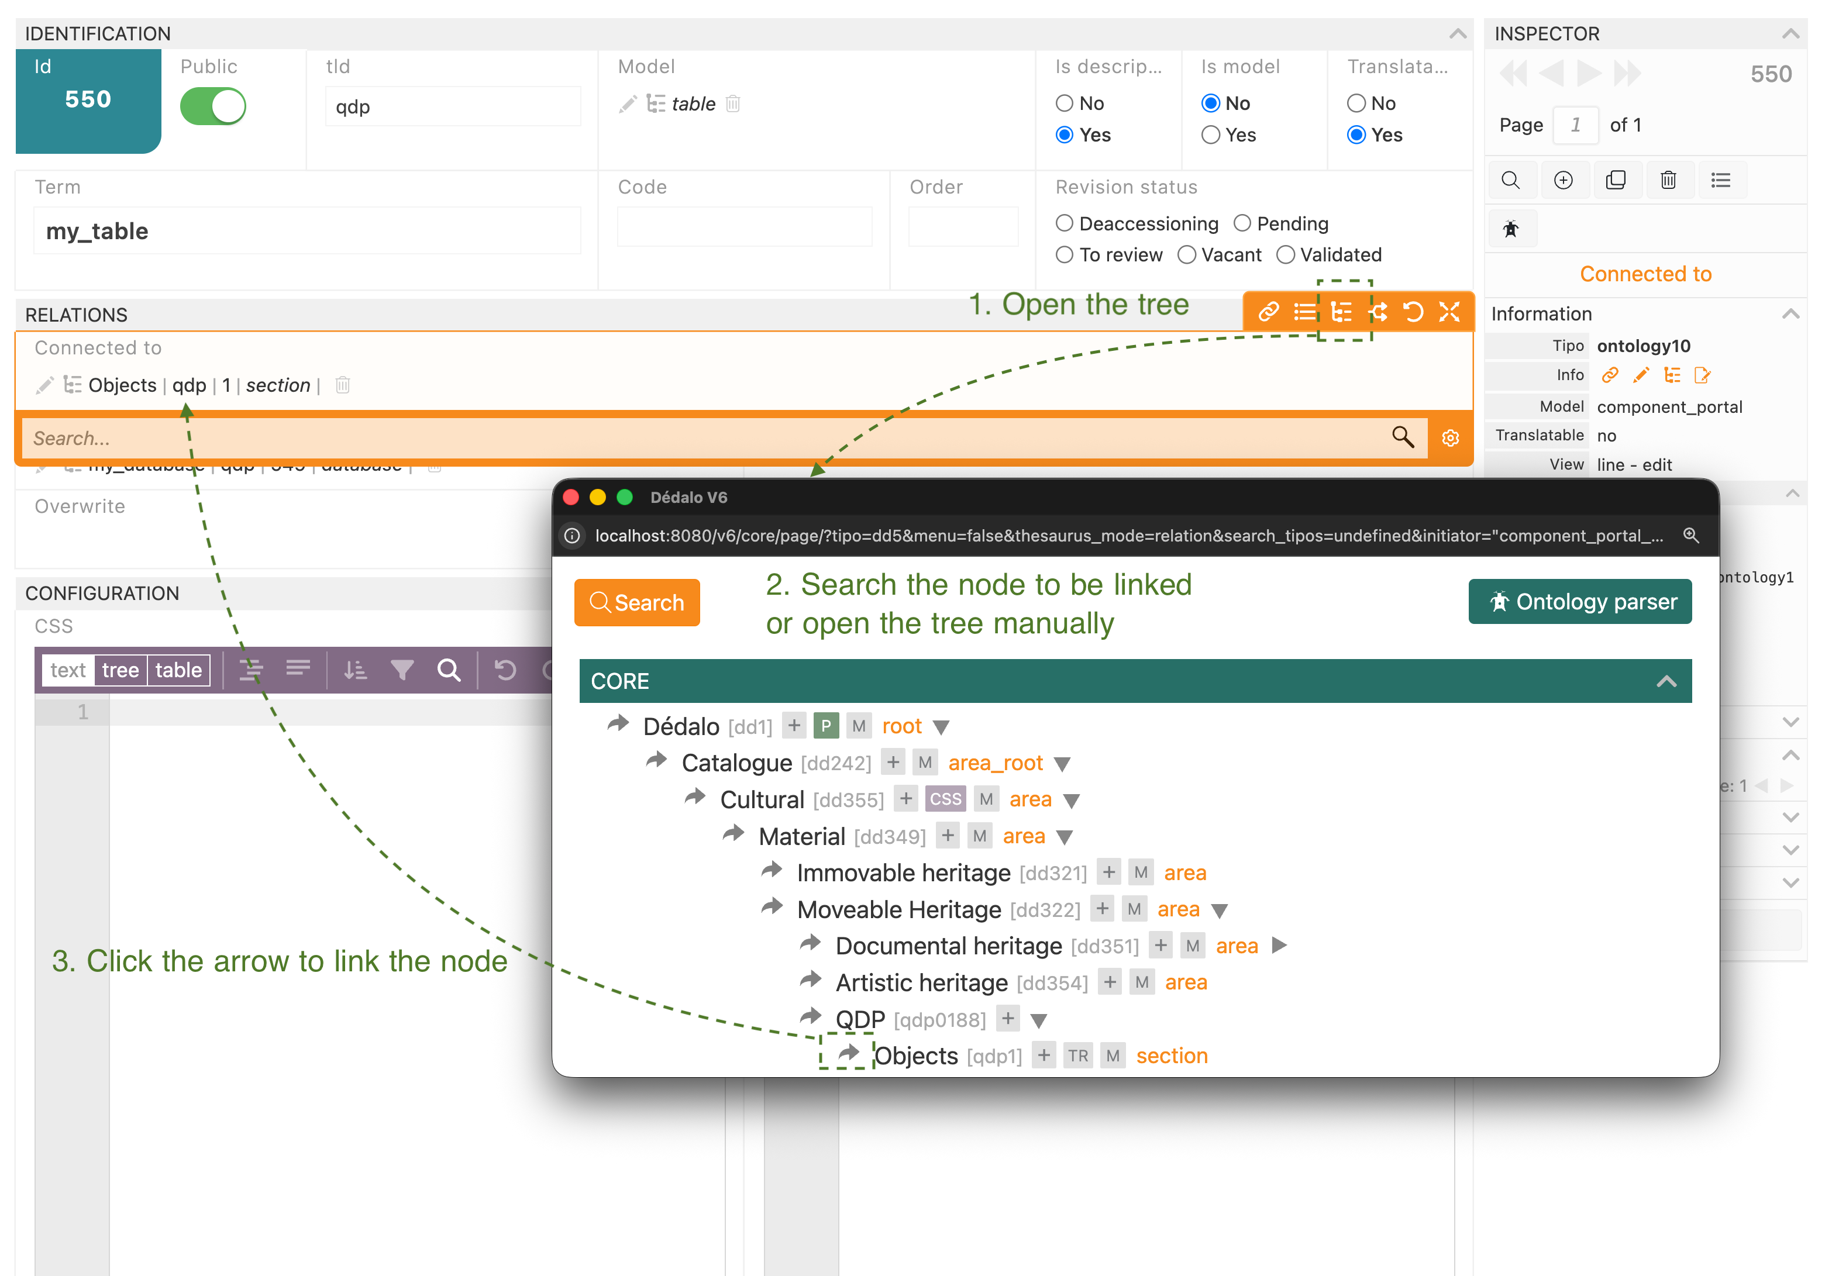Select Validated revision status
The height and width of the screenshot is (1276, 1832).
click(x=1286, y=255)
